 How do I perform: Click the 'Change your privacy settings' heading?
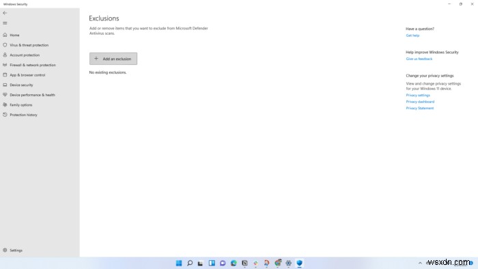click(x=430, y=76)
